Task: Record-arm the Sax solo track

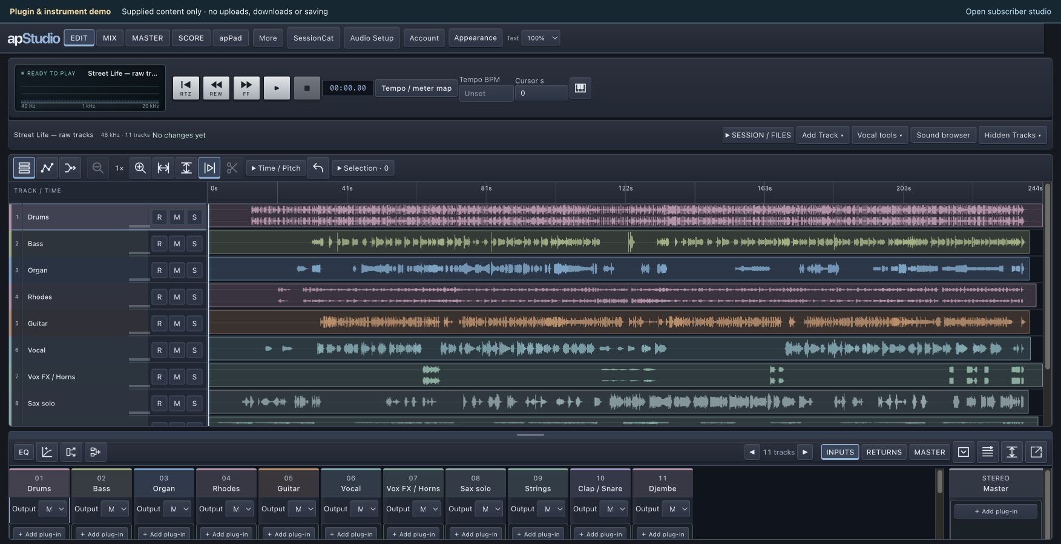Action: [x=159, y=403]
